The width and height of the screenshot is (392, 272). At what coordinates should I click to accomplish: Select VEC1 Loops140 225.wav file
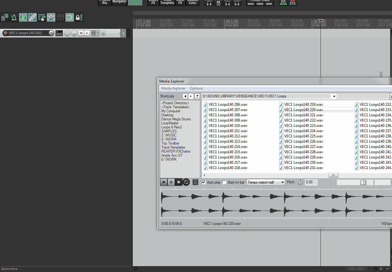(303, 136)
